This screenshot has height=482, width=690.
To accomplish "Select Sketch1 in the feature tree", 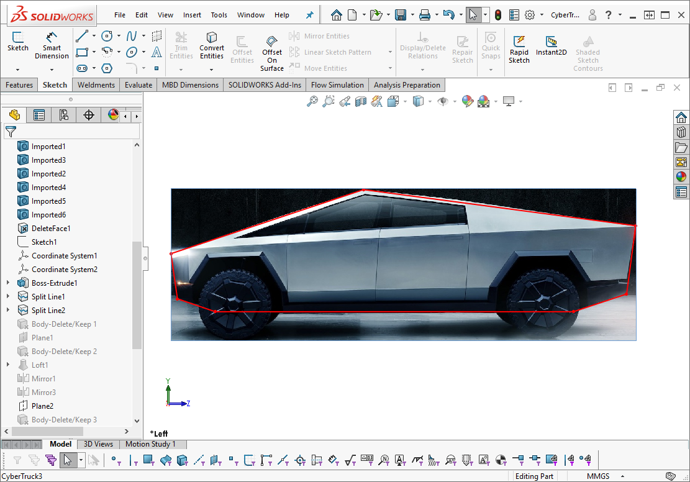I will [43, 242].
